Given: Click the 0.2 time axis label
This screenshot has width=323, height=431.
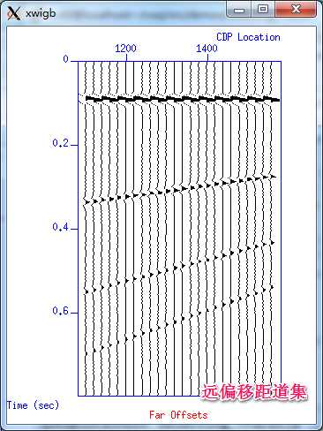Looking at the screenshot, I should tap(60, 143).
